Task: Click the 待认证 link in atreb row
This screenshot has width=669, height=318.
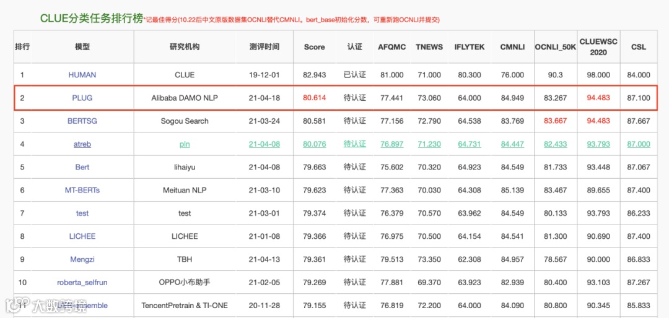Action: click(x=355, y=144)
